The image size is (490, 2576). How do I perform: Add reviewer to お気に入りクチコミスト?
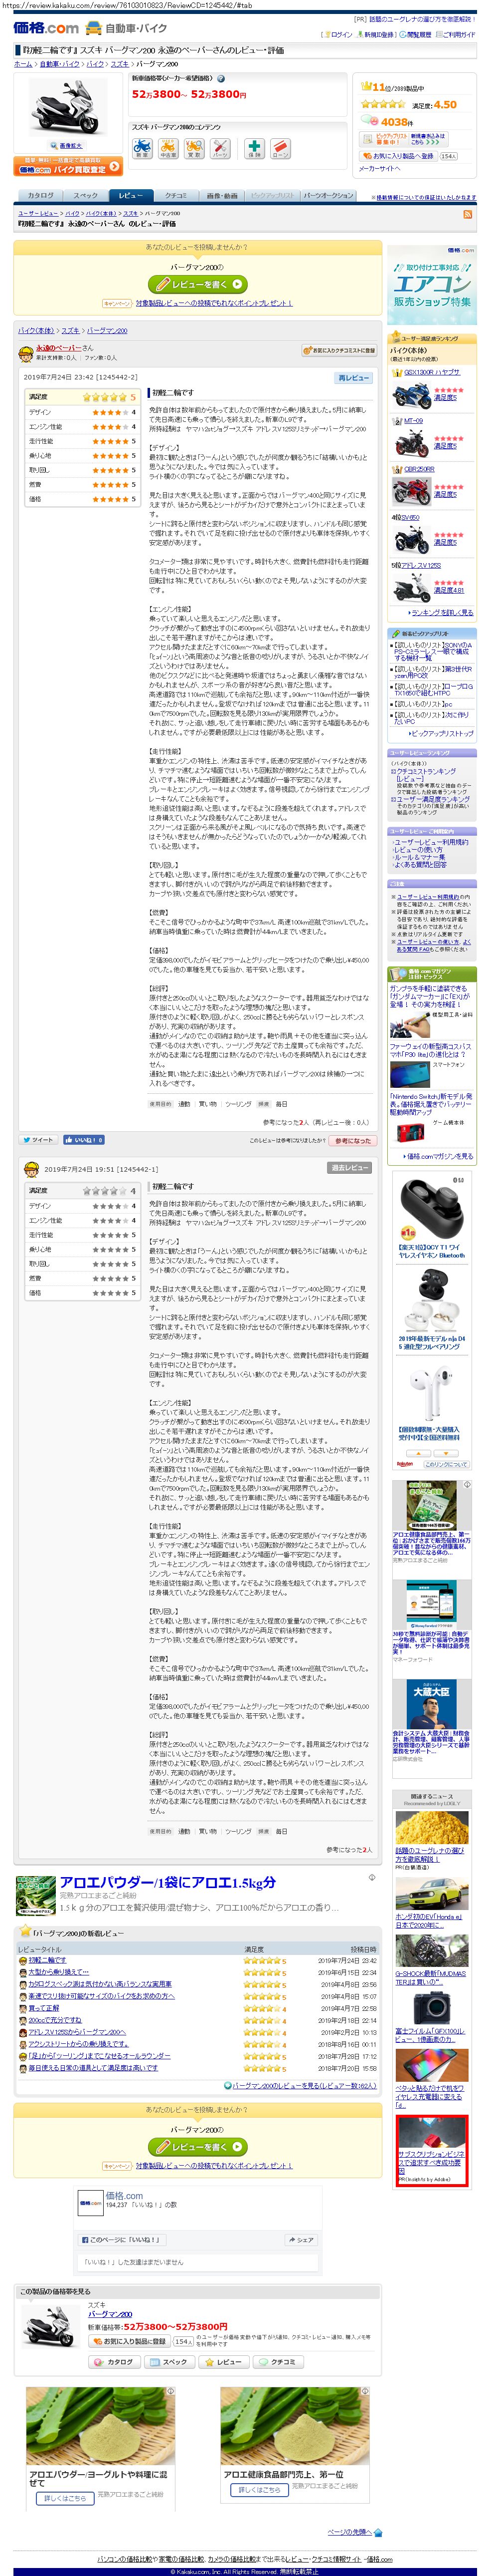[339, 351]
